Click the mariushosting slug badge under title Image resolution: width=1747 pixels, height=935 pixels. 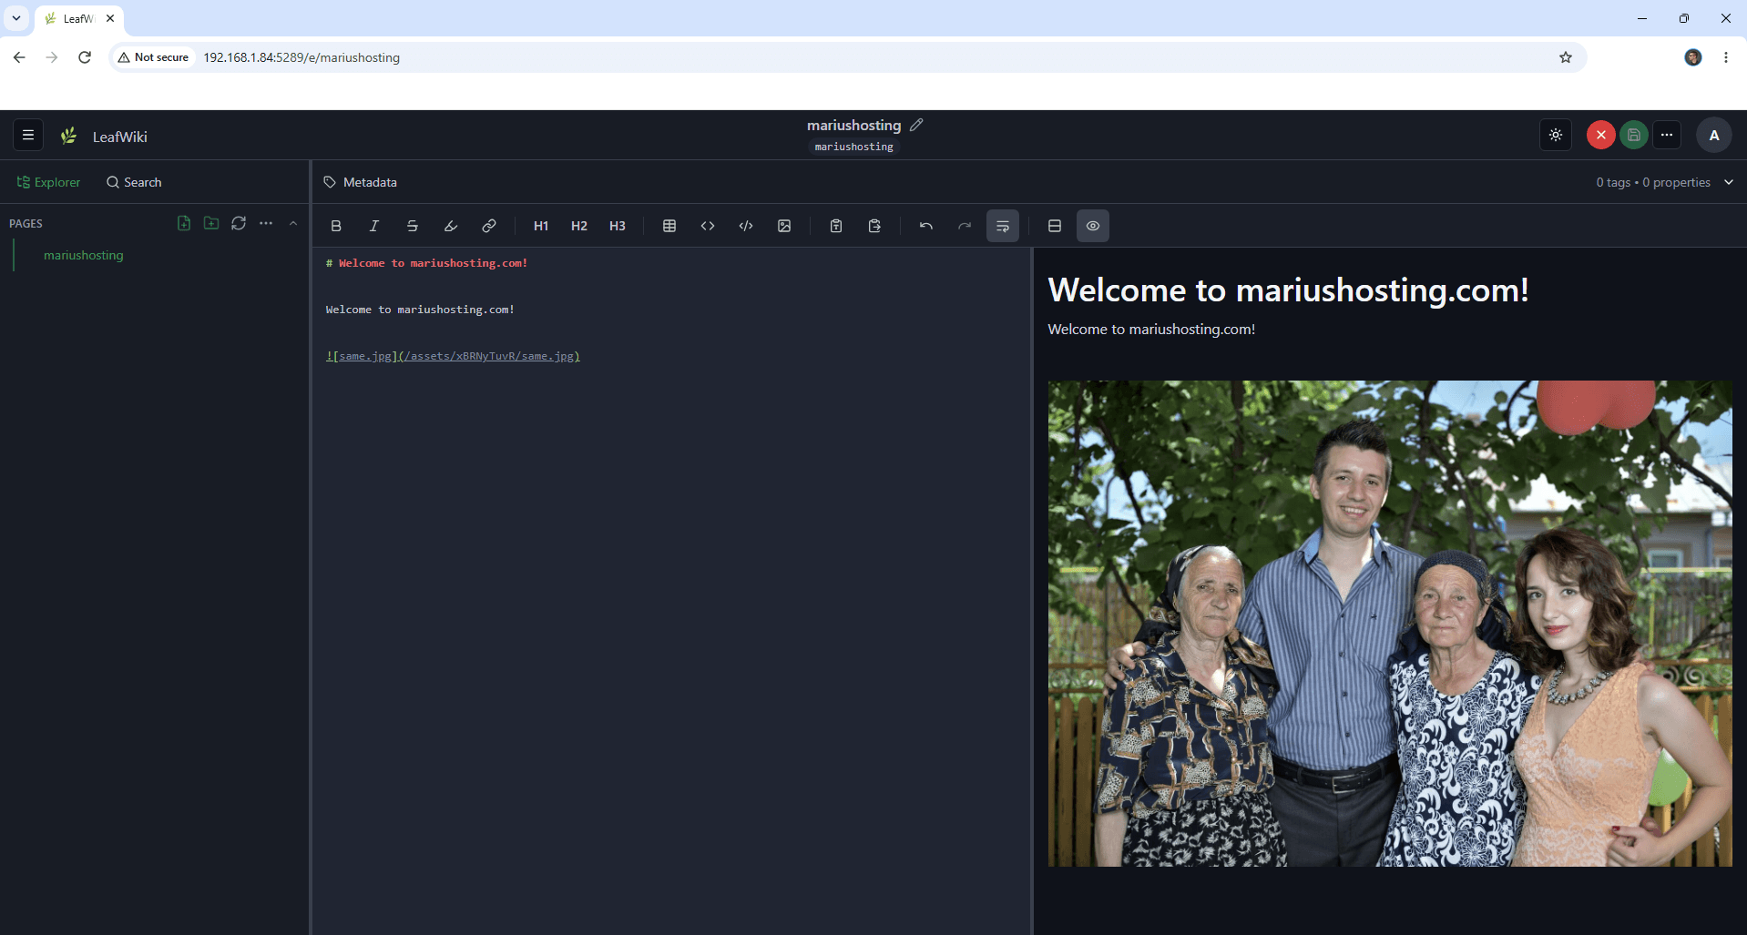coord(854,147)
